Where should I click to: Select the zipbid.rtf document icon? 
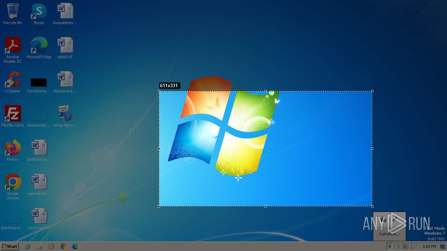pos(65,45)
